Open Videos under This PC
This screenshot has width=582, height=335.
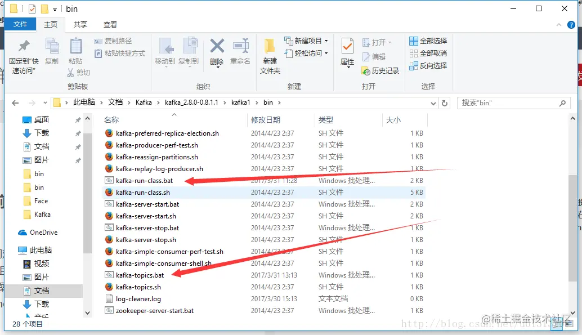click(42, 263)
